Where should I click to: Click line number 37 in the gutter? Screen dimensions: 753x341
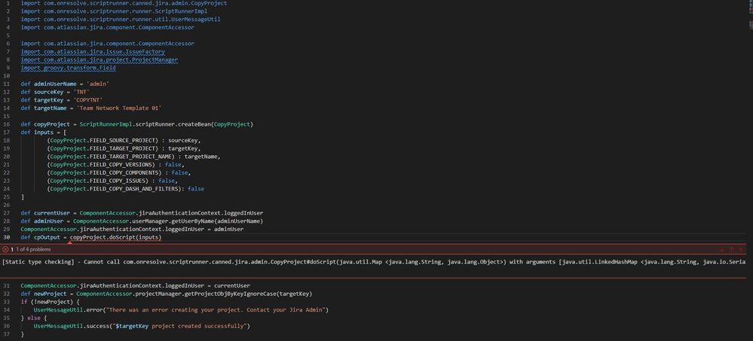point(7,334)
